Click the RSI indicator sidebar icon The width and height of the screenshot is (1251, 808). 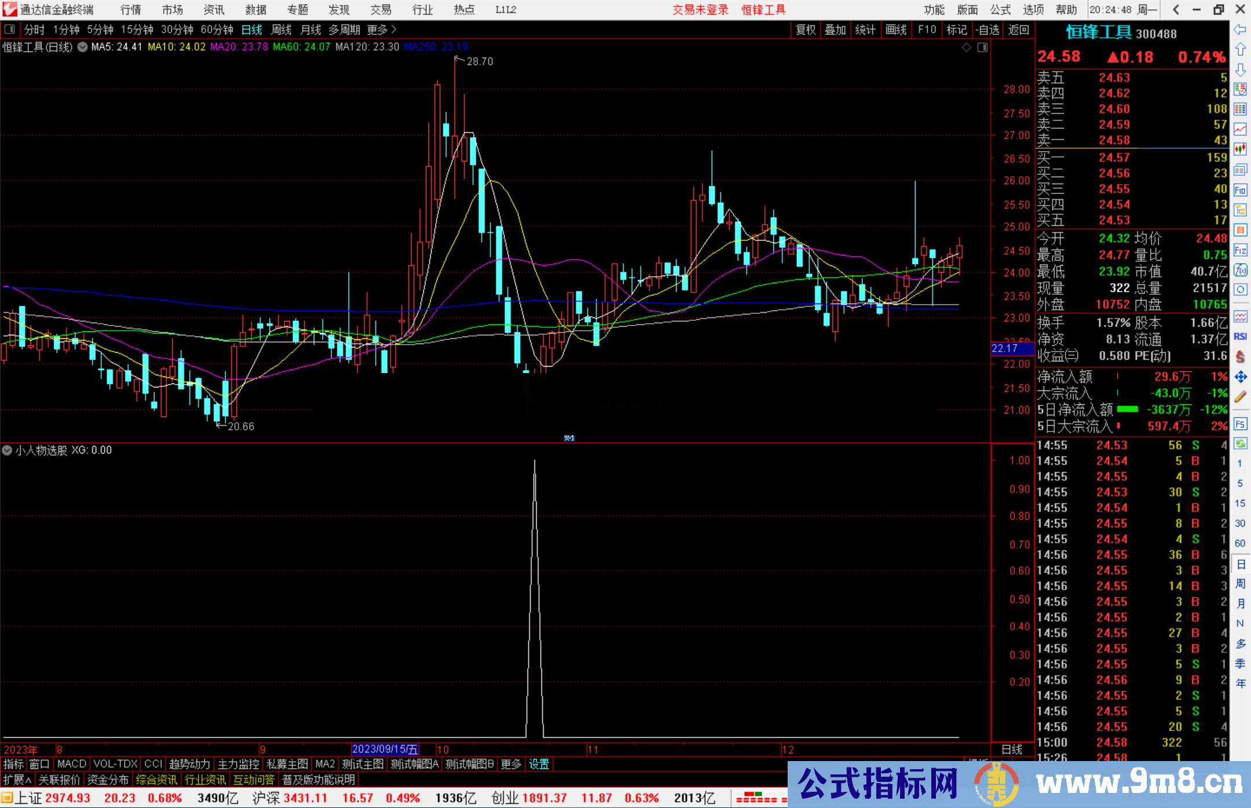(1240, 337)
